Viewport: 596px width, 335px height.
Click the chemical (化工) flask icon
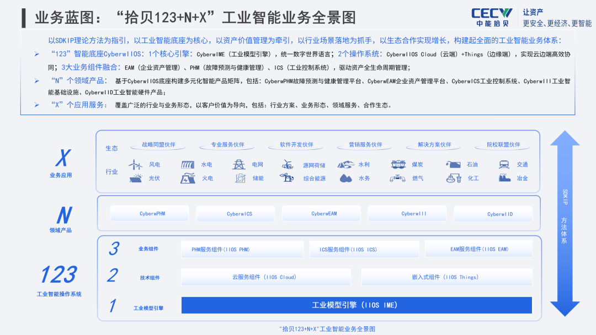point(454,178)
